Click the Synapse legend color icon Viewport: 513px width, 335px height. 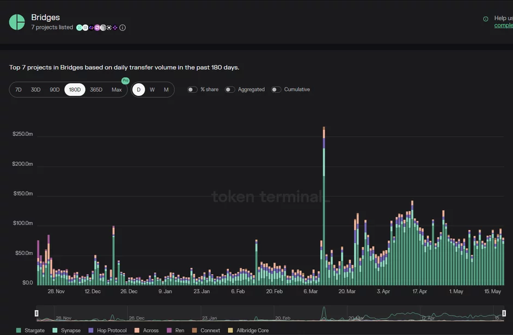click(x=55, y=330)
